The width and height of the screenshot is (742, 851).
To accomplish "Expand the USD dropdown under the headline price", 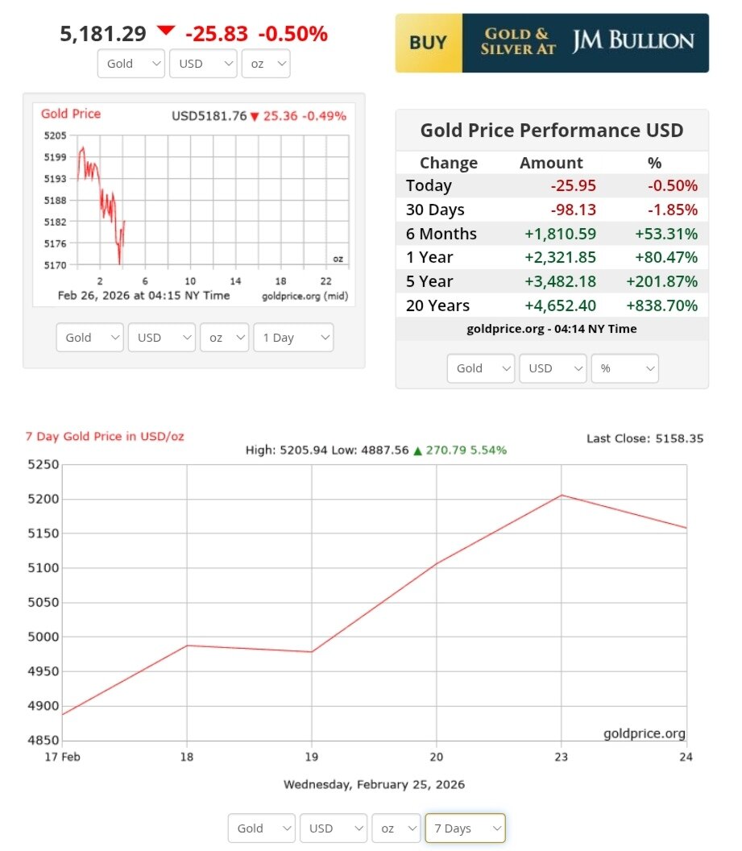I will click(203, 64).
